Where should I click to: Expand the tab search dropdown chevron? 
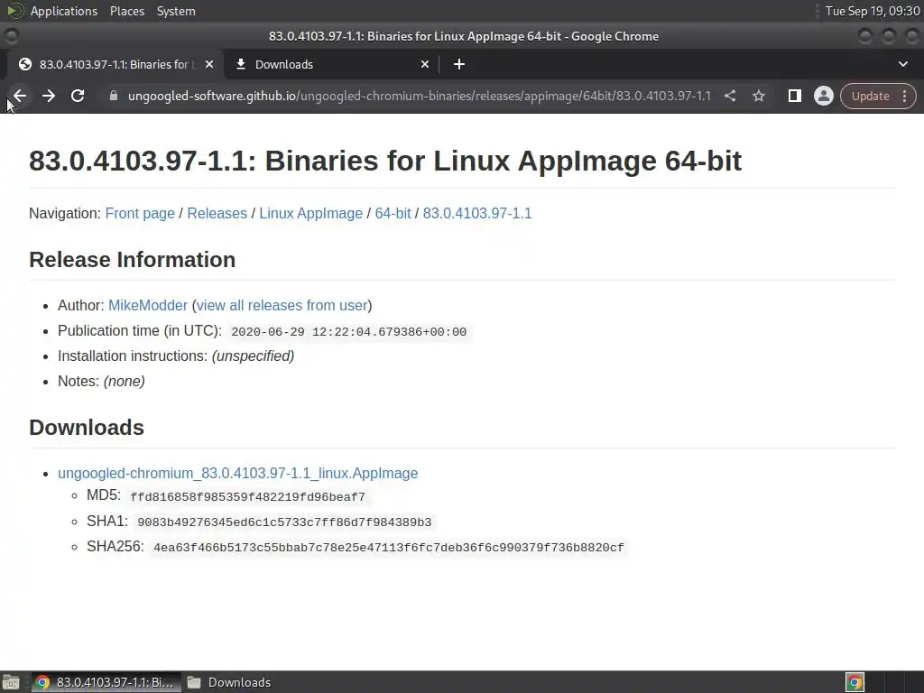[x=902, y=64]
